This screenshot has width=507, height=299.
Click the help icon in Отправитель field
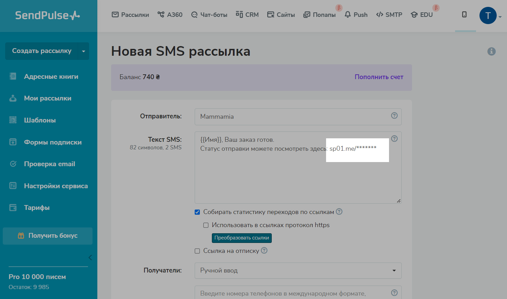pyautogui.click(x=394, y=116)
